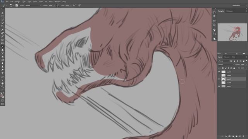Select the Gradient tool

[x=2, y=60]
